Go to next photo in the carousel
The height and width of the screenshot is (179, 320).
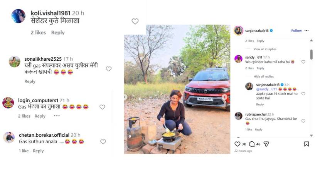click(224, 97)
